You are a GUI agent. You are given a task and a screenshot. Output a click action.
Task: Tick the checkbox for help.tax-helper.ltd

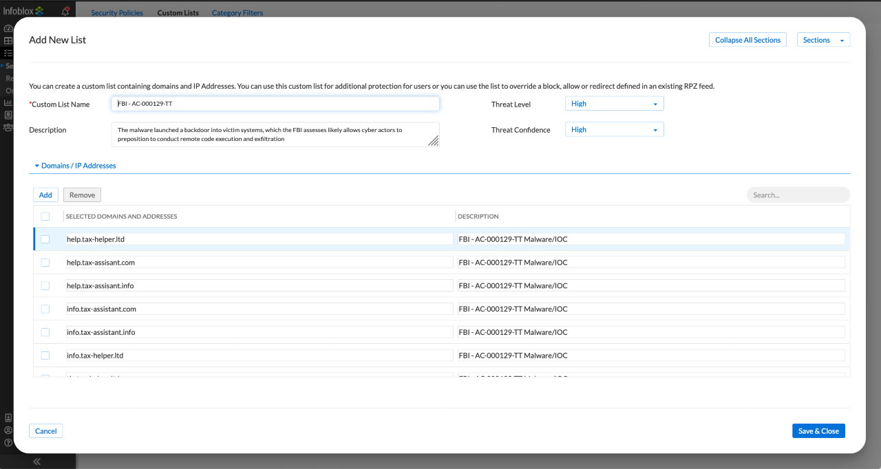[x=45, y=239]
